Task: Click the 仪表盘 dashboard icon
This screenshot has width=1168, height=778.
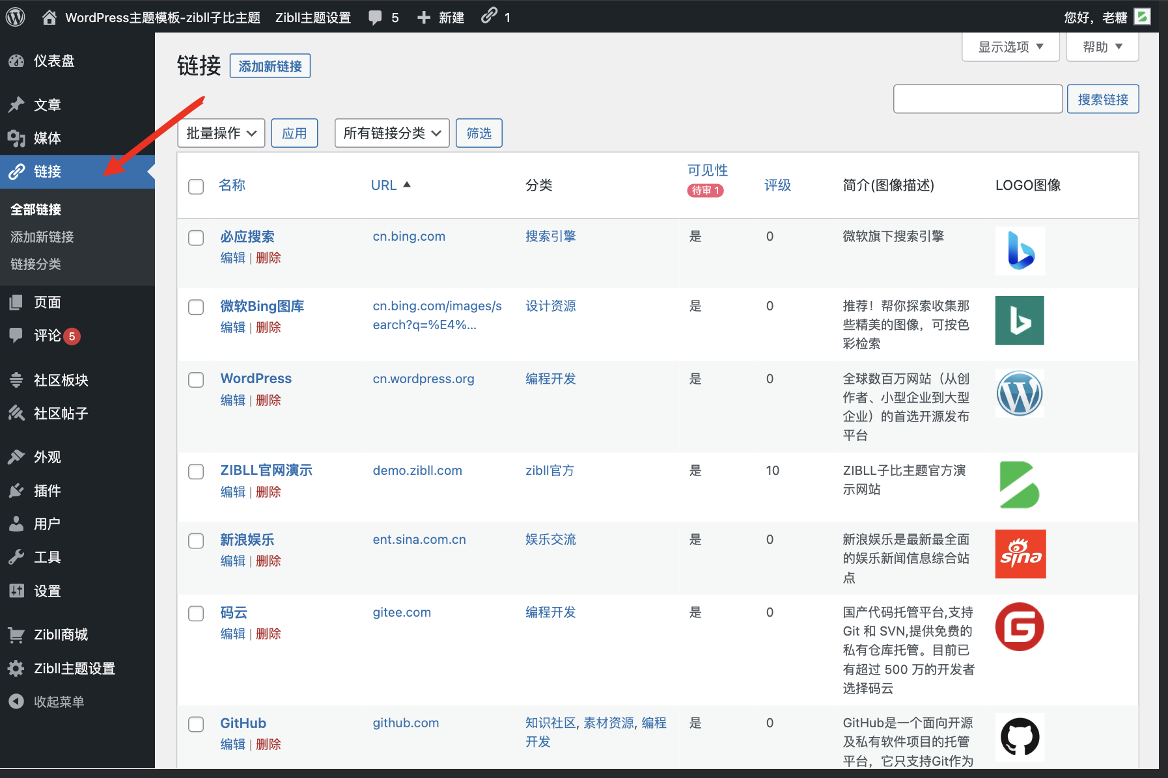Action: [x=16, y=61]
